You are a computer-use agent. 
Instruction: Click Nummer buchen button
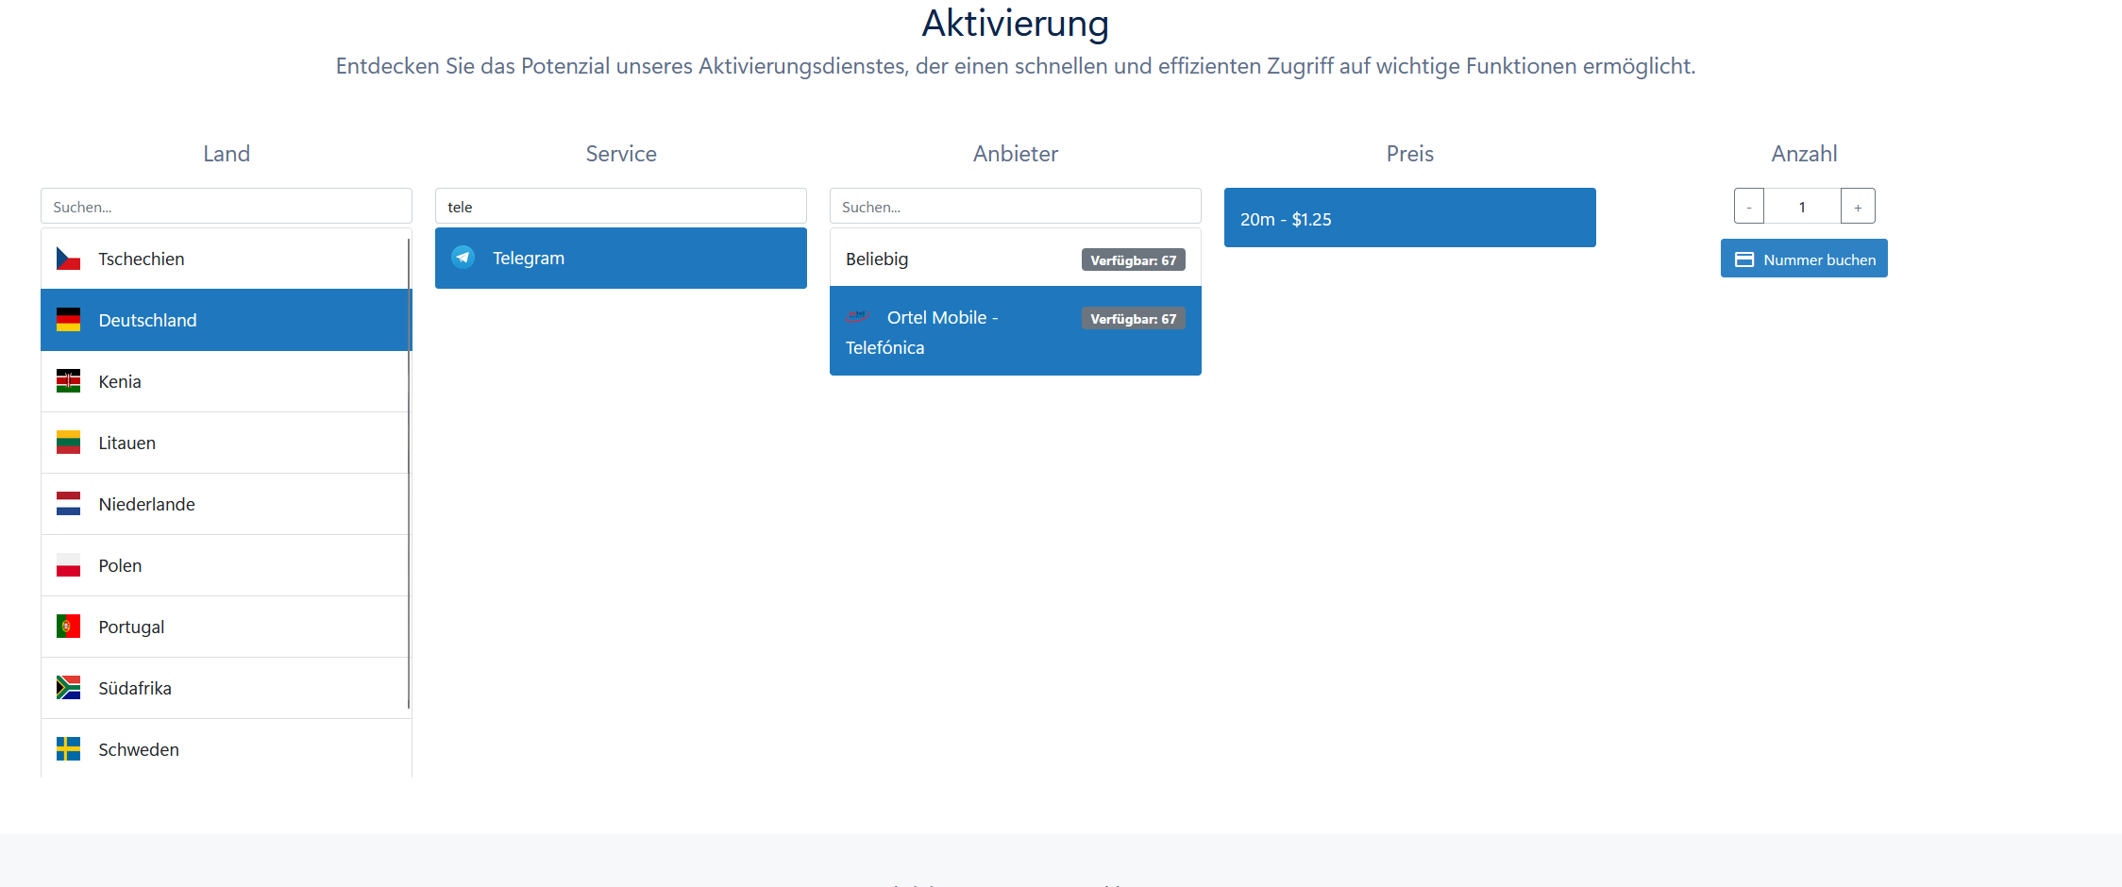click(x=1804, y=259)
